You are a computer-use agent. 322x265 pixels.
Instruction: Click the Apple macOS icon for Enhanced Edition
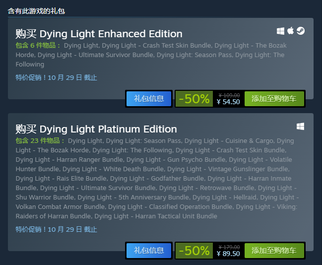click(290, 31)
